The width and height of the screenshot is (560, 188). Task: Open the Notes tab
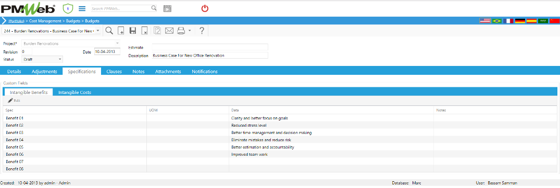tap(139, 72)
